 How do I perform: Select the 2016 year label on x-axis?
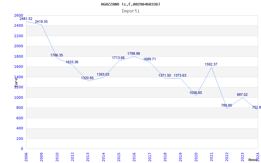tap(134, 155)
